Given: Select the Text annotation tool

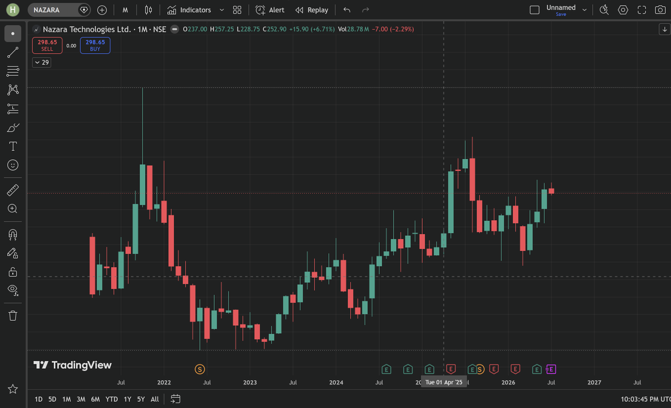Looking at the screenshot, I should click(13, 146).
